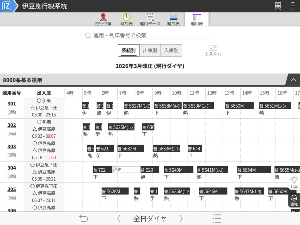Collapse the 8000系基本運用 section
The image size is (300, 225).
[293, 80]
